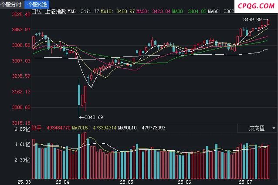The width and height of the screenshot is (278, 185).
Task: Click the 3235.59 price axis label
Action: 21,76
